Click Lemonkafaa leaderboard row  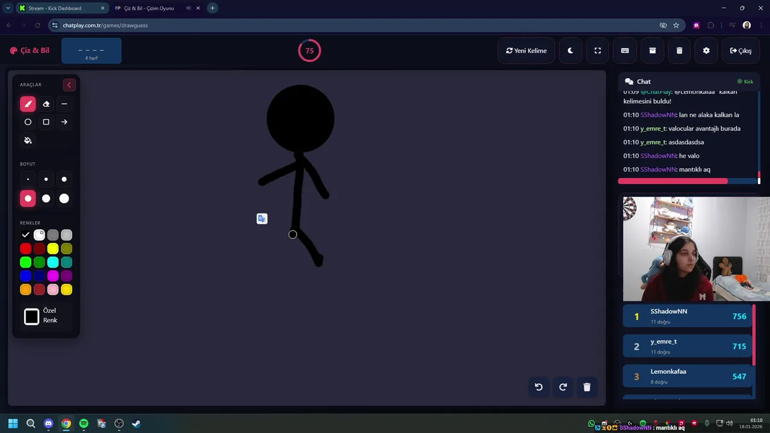click(688, 376)
